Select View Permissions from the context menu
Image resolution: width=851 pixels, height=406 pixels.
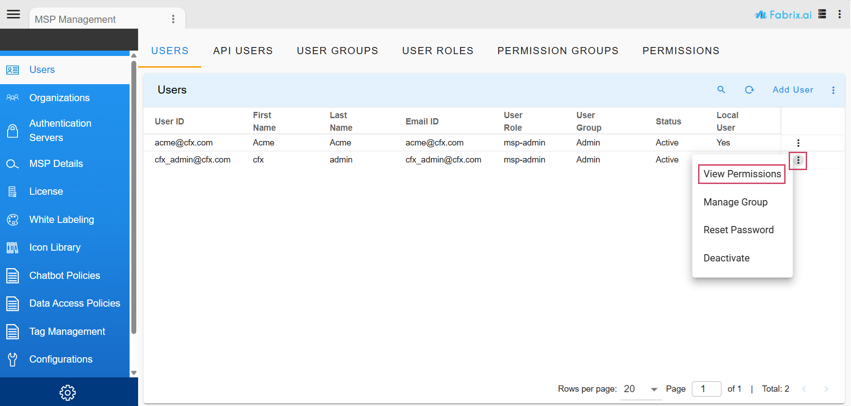tap(741, 174)
